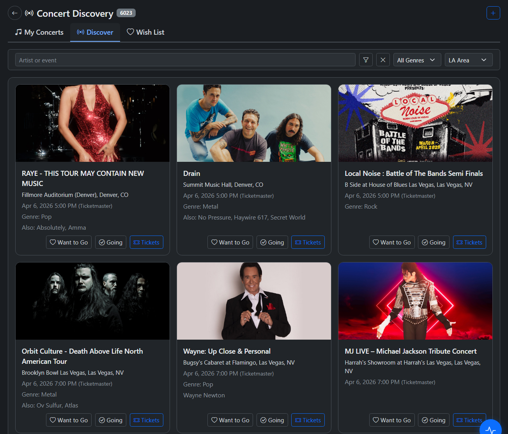Image resolution: width=508 pixels, height=434 pixels.
Task: Toggle Going for Local Noise event
Action: click(x=434, y=243)
